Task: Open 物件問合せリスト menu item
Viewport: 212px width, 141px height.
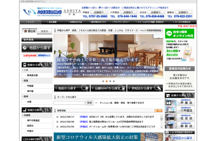Action: (99, 22)
